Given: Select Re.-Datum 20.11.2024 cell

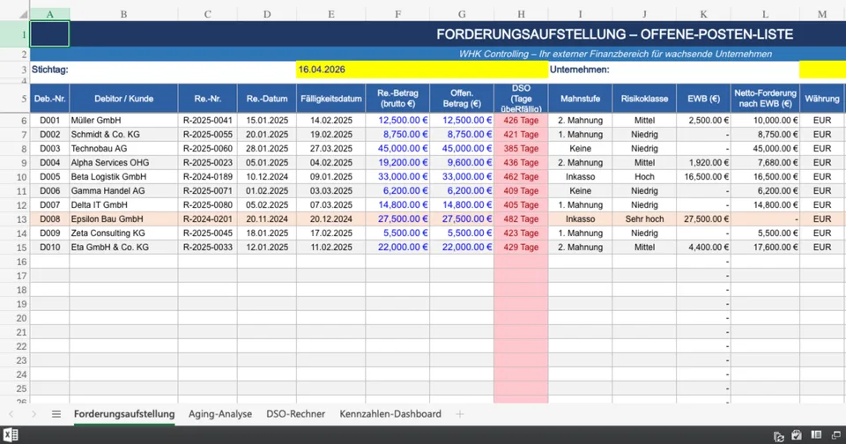Looking at the screenshot, I should tap(267, 219).
